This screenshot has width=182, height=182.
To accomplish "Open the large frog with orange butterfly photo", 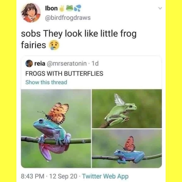I will (x=56, y=128).
